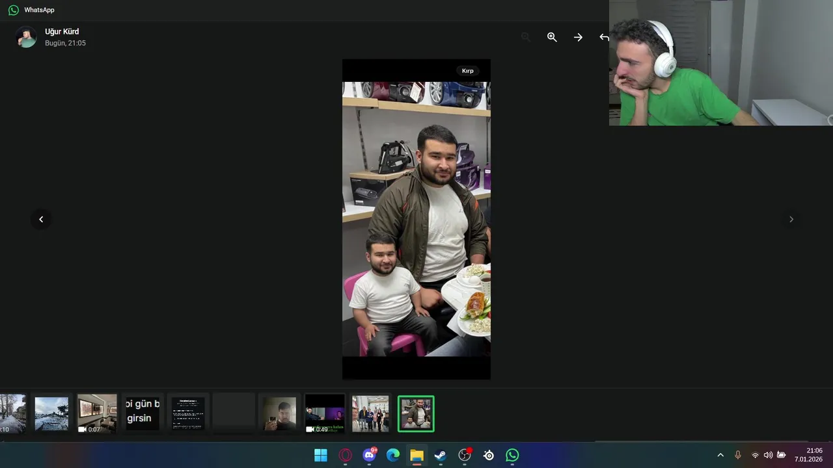Select the group photo thumbnail

pos(370,413)
